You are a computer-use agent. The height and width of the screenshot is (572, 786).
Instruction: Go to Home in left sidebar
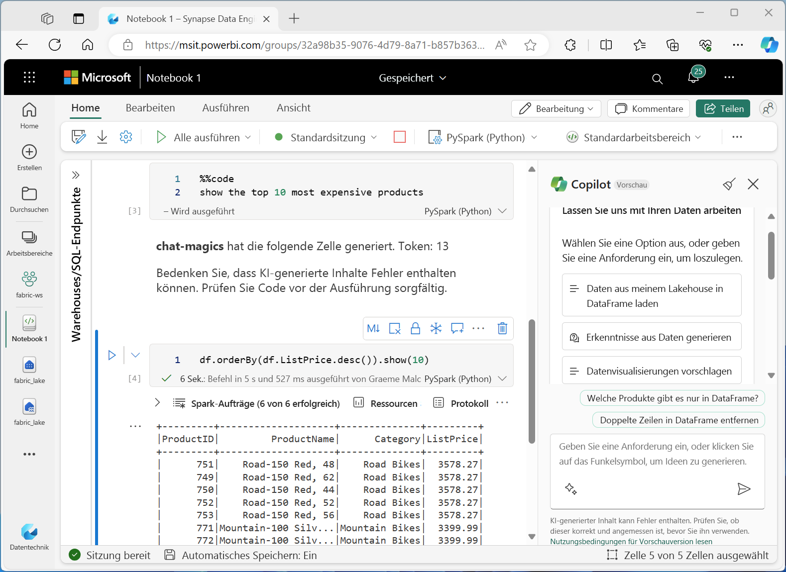(x=29, y=115)
